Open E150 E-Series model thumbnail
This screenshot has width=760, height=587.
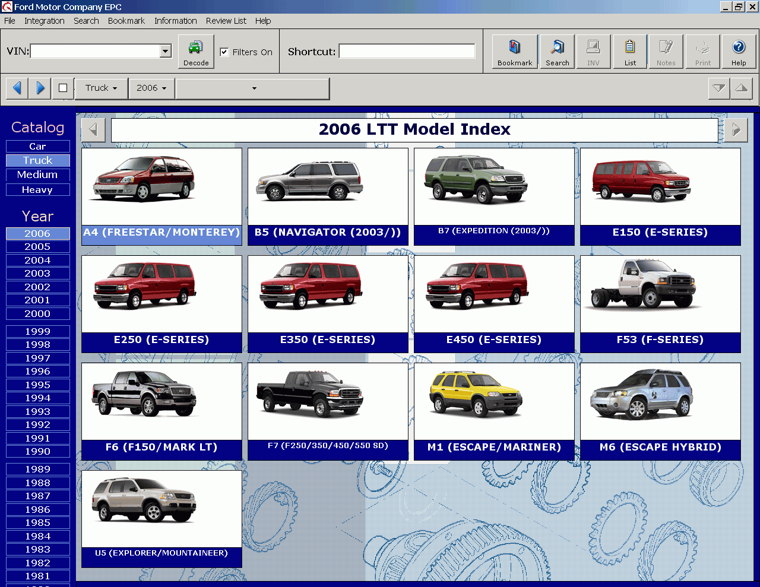tap(660, 196)
